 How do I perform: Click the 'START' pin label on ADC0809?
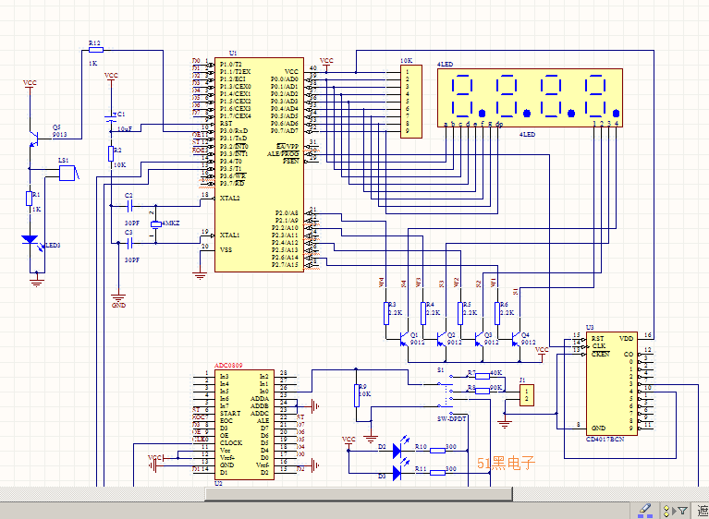pos(230,414)
